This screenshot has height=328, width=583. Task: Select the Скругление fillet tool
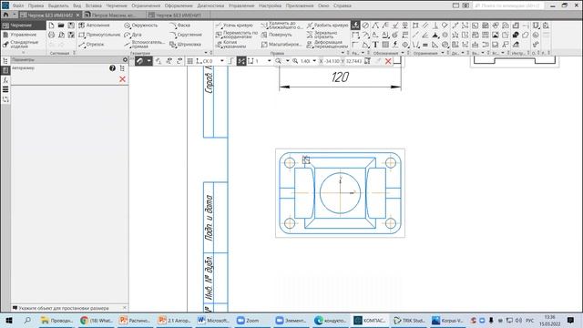(186, 35)
